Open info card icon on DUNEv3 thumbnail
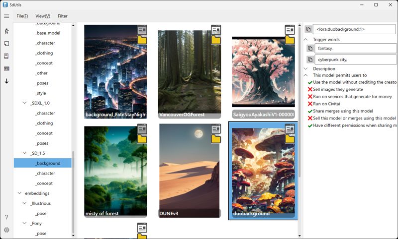Screen dimensions: 398x239 coord(216,129)
